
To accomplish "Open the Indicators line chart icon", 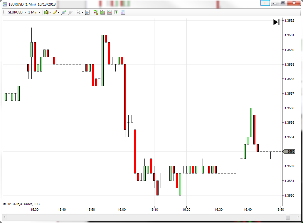I will [x=110, y=12].
